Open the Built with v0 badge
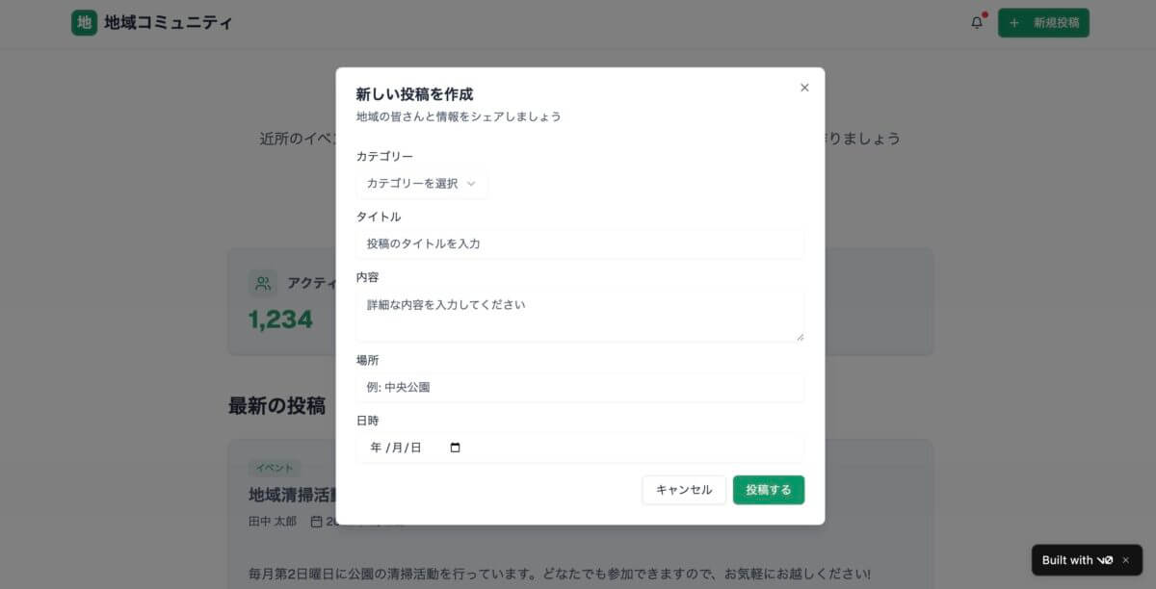This screenshot has height=589, width=1156. (1076, 560)
